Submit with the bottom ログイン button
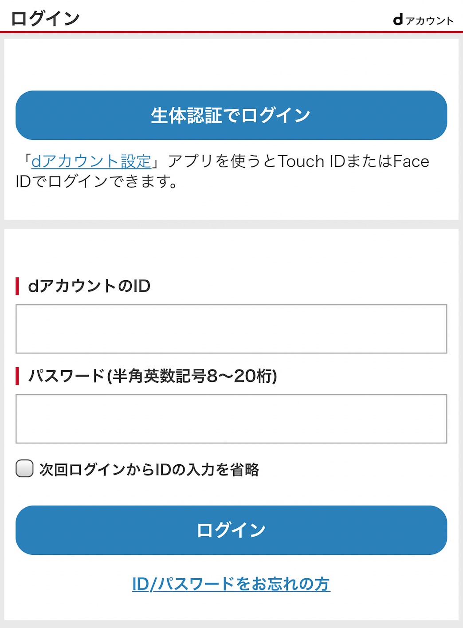 click(x=231, y=530)
